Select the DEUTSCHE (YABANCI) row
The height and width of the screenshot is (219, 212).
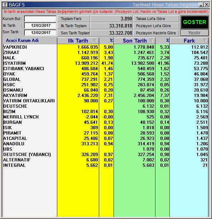click(106, 154)
